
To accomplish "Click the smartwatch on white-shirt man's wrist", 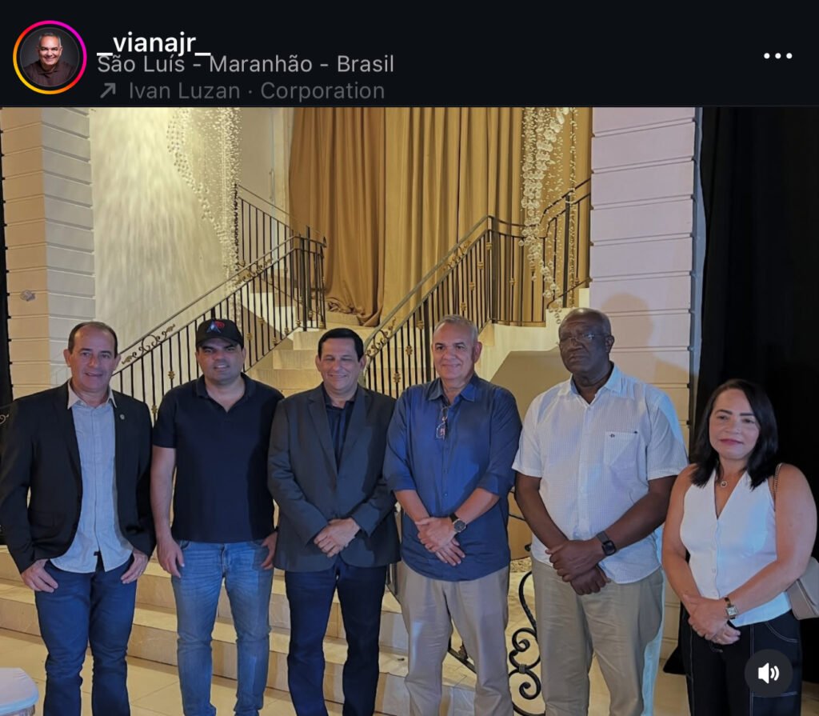I will coord(606,543).
